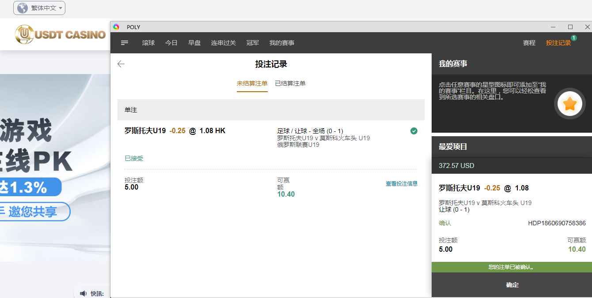Click the USDT Casino logo

[61, 34]
